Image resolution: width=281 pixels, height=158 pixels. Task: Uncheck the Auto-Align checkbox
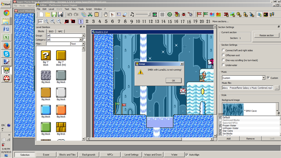[187, 155]
